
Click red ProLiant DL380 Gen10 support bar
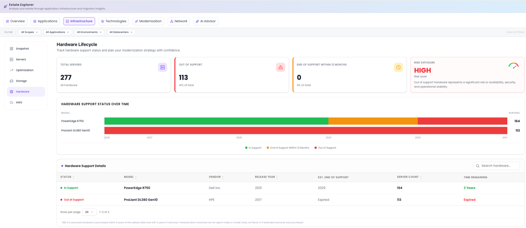tap(306, 130)
